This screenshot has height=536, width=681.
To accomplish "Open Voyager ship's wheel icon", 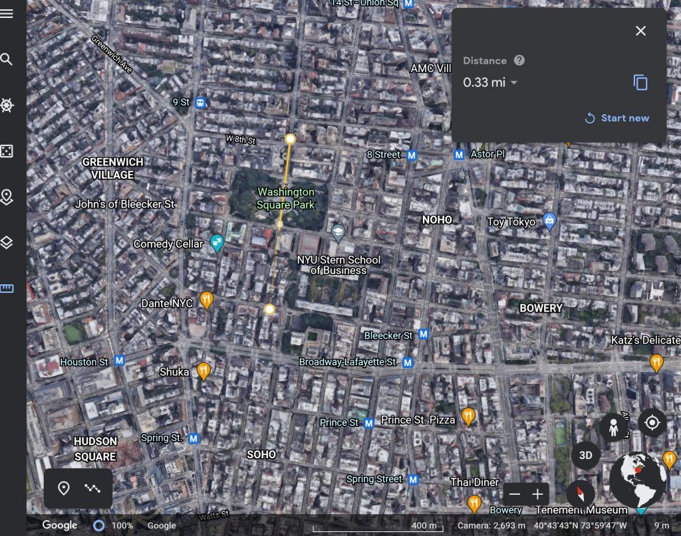I will click(7, 105).
